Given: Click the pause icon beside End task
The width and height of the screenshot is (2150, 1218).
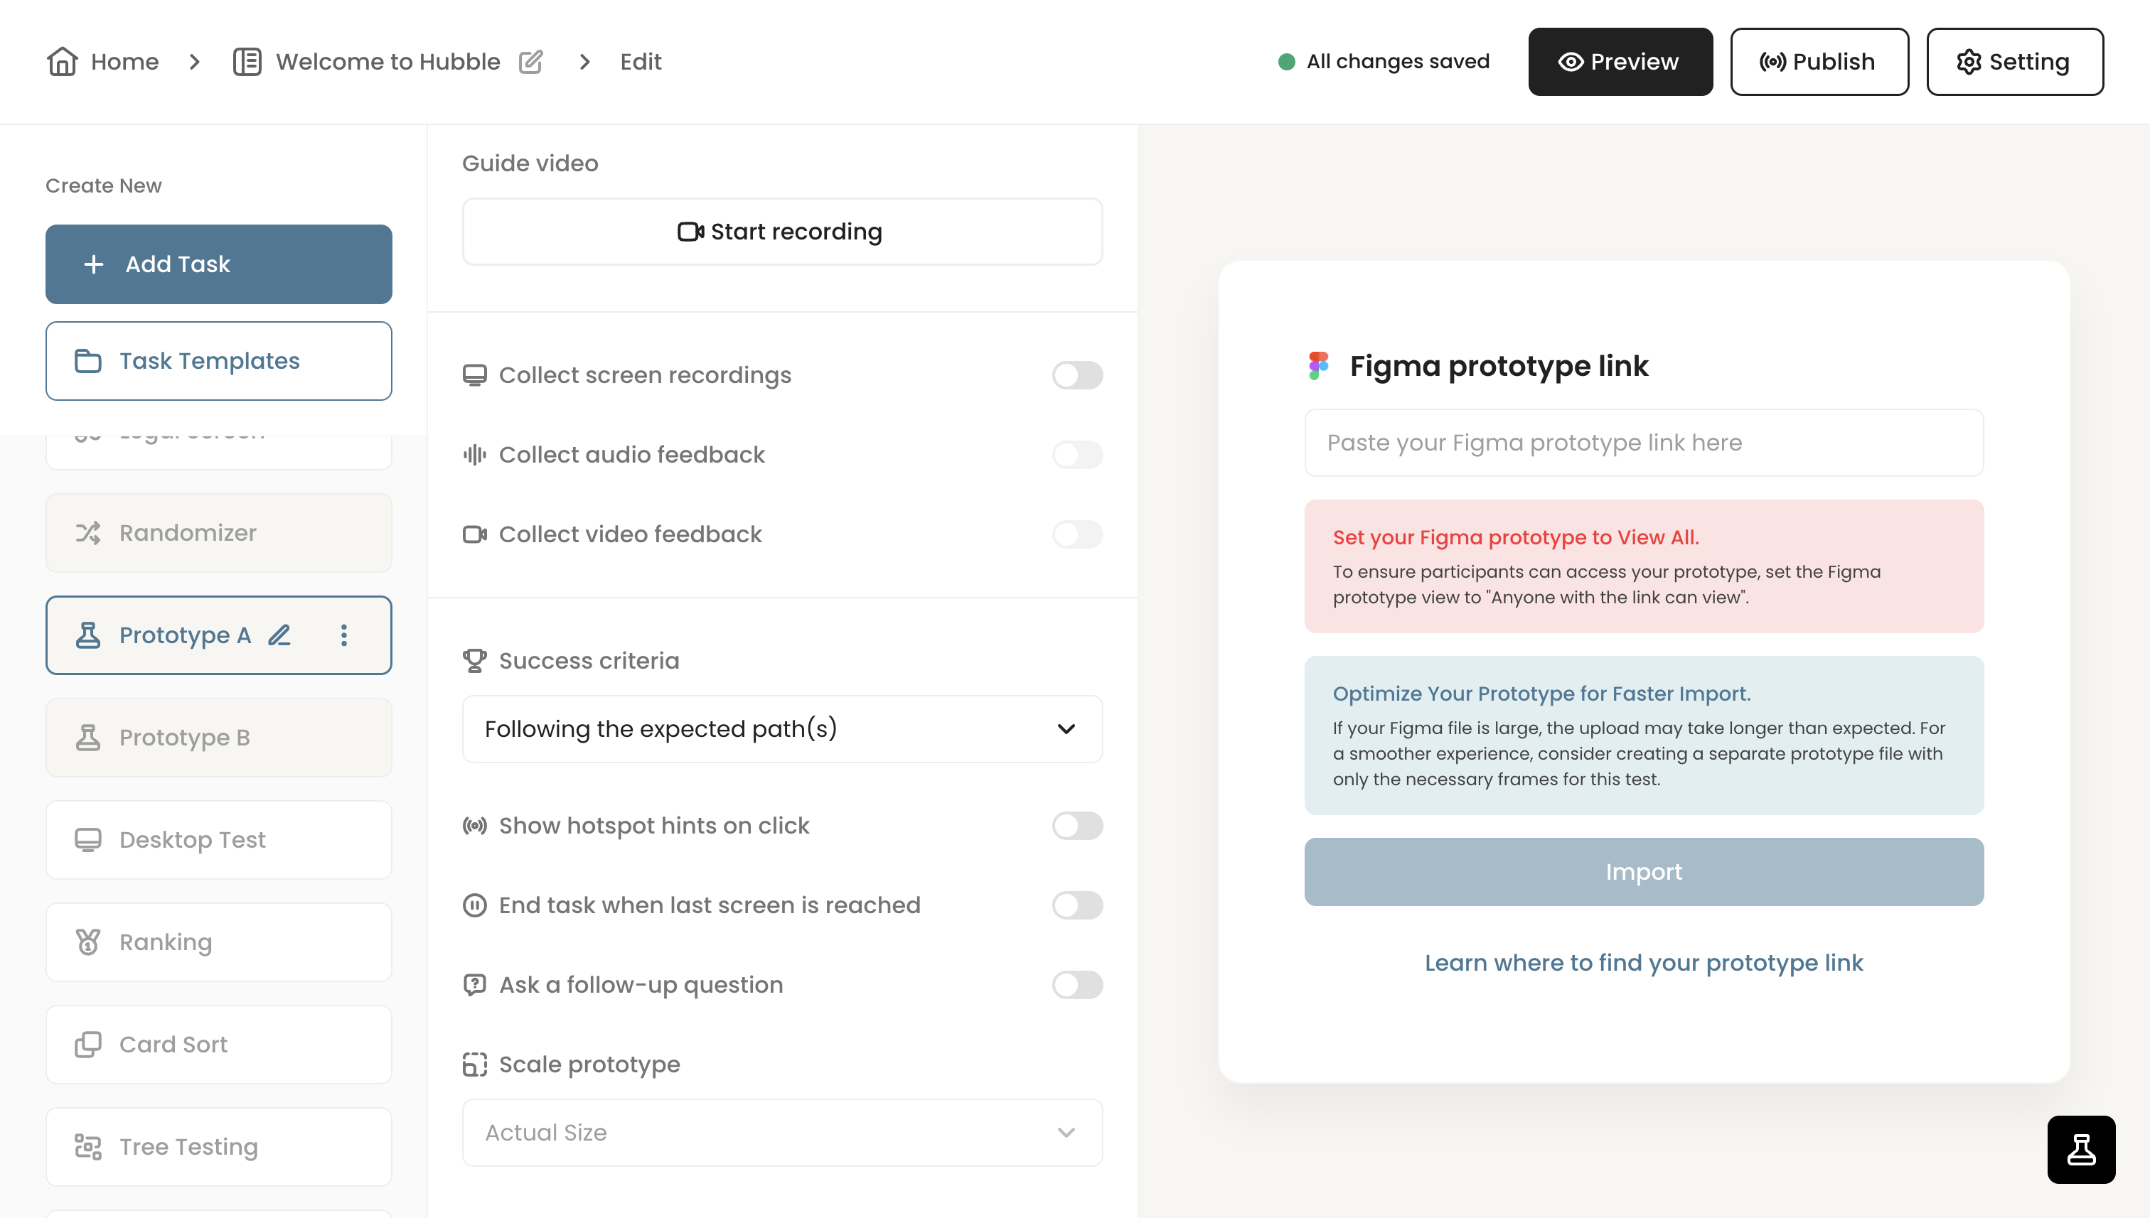Looking at the screenshot, I should point(474,905).
